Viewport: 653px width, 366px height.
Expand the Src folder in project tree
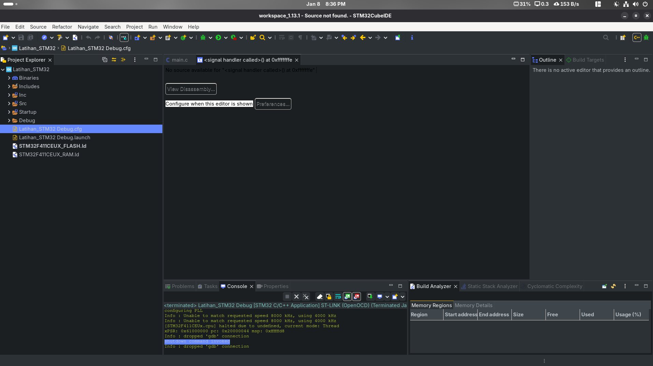9,104
